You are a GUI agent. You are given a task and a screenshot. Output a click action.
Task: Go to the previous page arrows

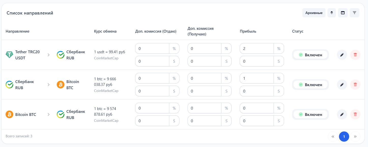(x=333, y=137)
